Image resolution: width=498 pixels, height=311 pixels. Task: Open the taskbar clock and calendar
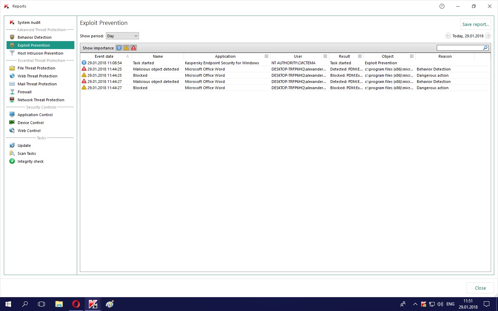pos(468,304)
